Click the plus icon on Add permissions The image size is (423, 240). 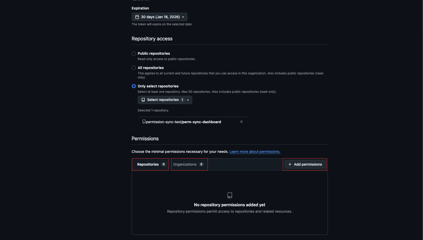click(x=290, y=164)
